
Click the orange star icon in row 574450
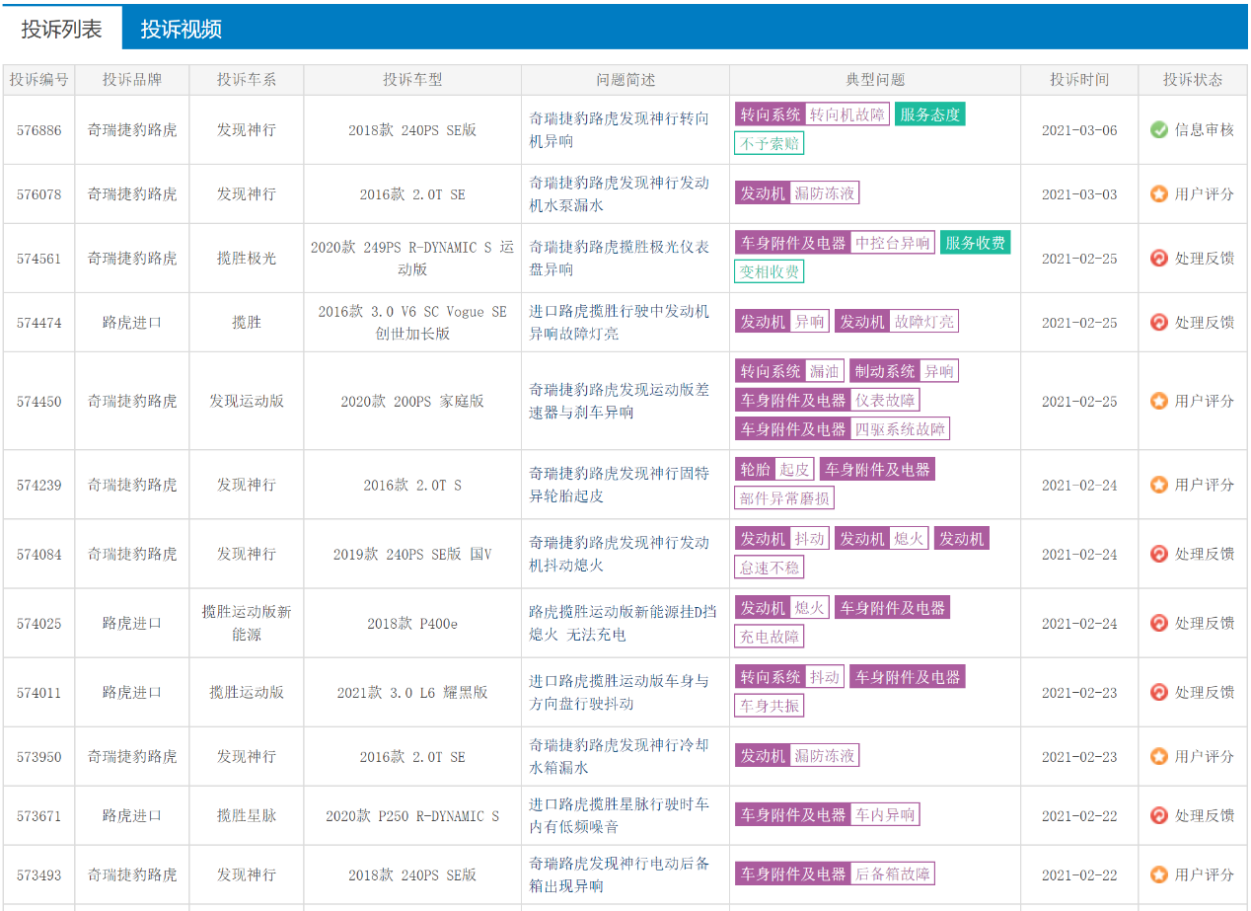[1159, 401]
